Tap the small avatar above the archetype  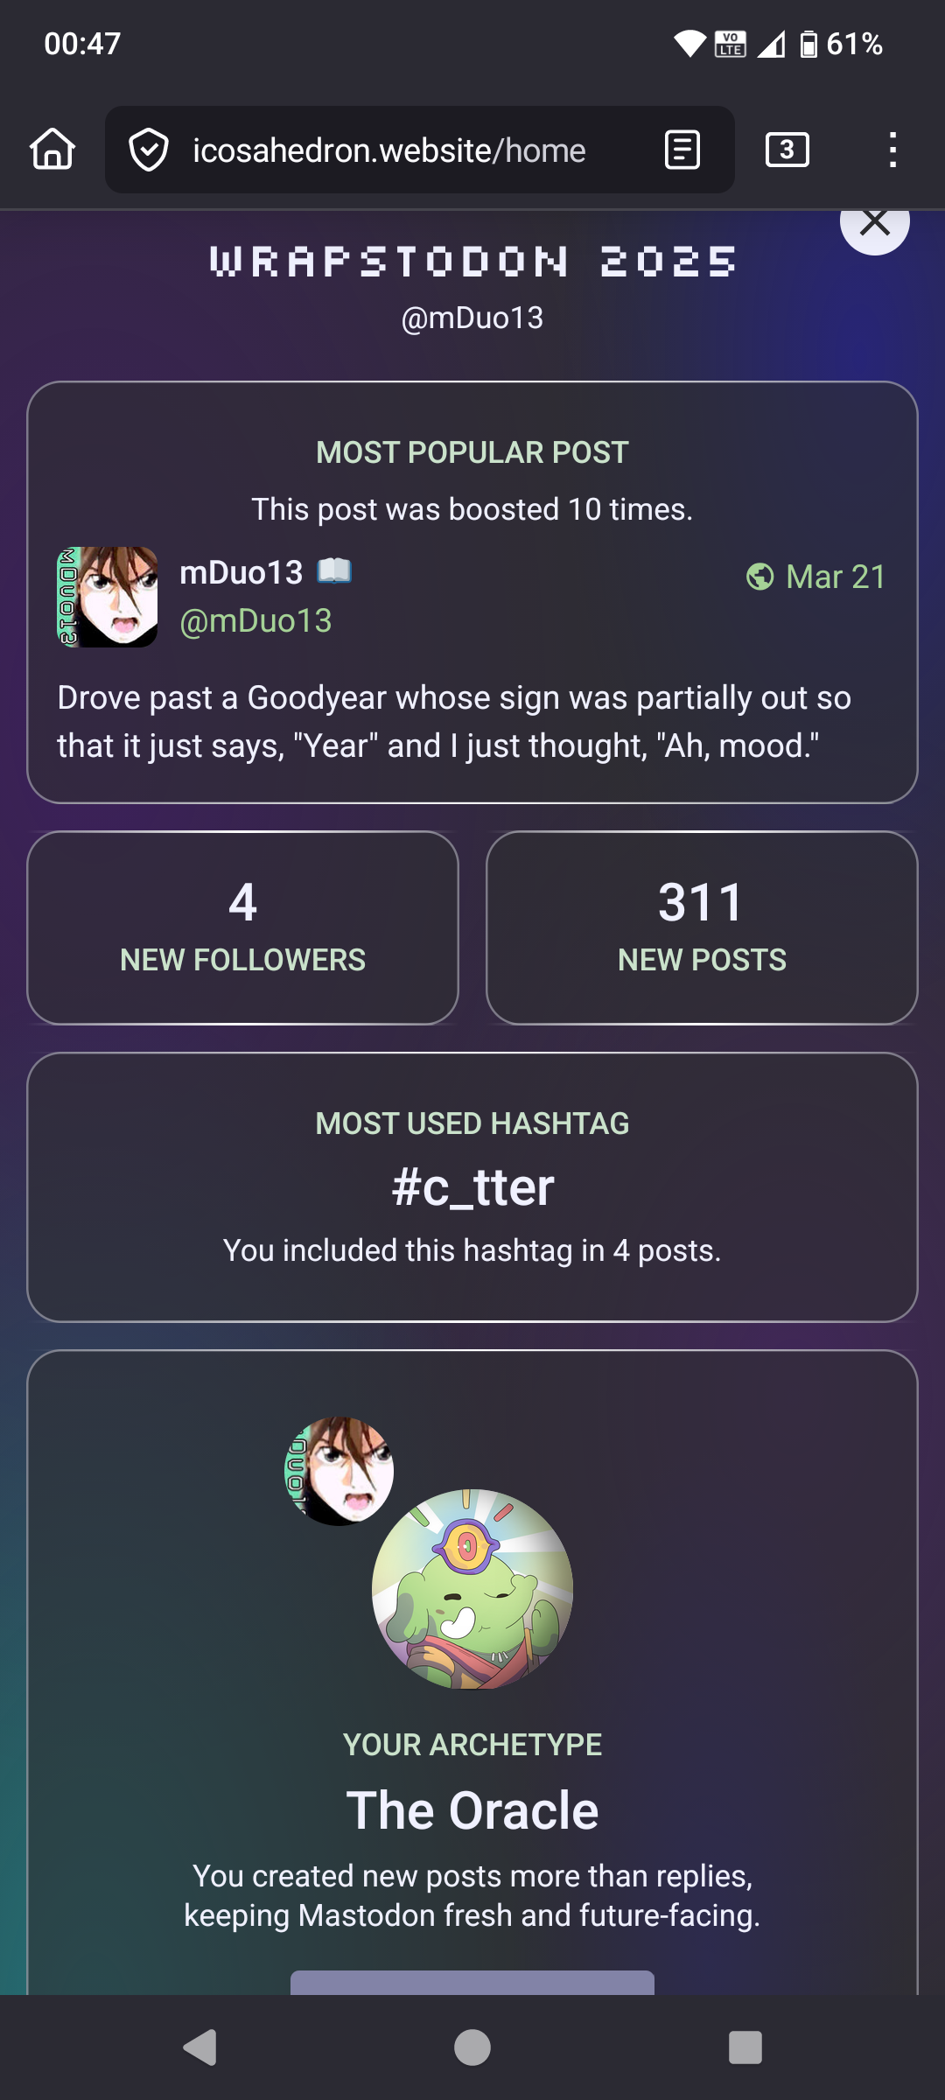339,1471
